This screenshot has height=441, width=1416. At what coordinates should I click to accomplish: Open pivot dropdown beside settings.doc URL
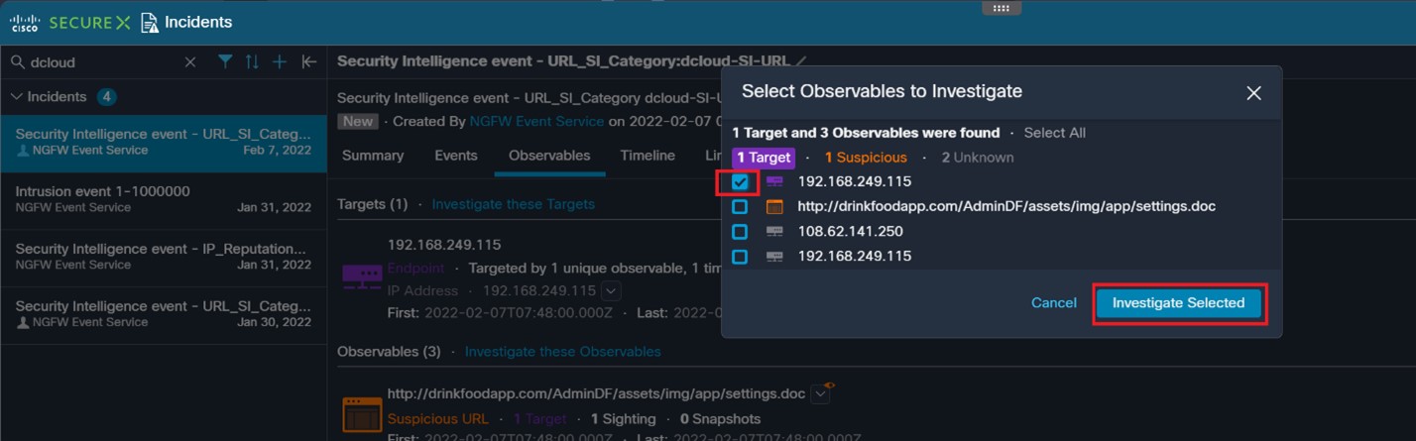pos(820,393)
